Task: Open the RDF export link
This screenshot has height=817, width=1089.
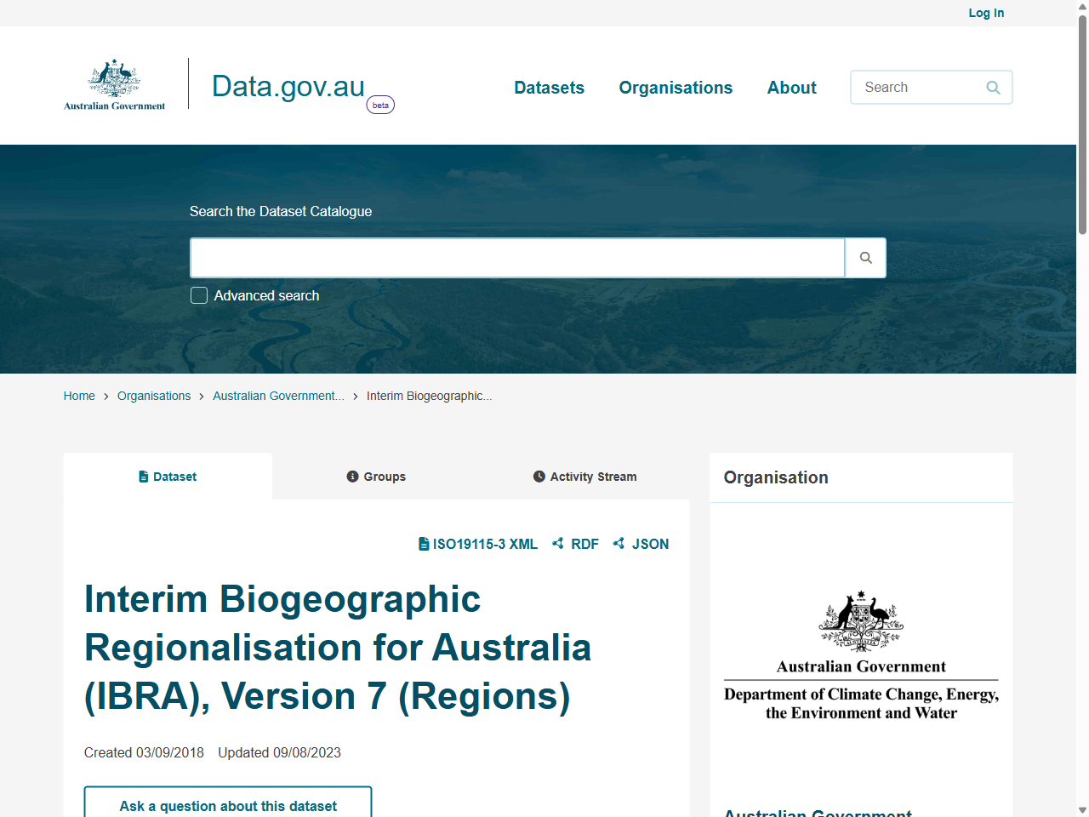Action: pos(575,544)
